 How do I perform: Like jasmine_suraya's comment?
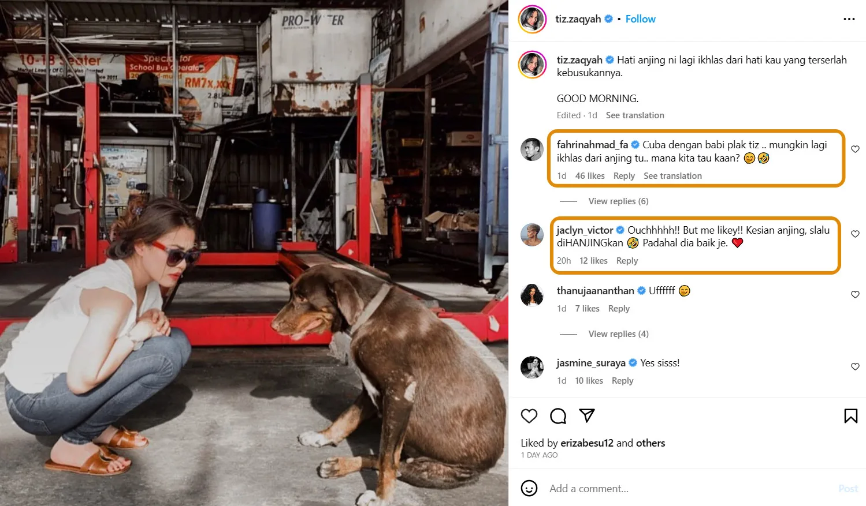click(855, 366)
